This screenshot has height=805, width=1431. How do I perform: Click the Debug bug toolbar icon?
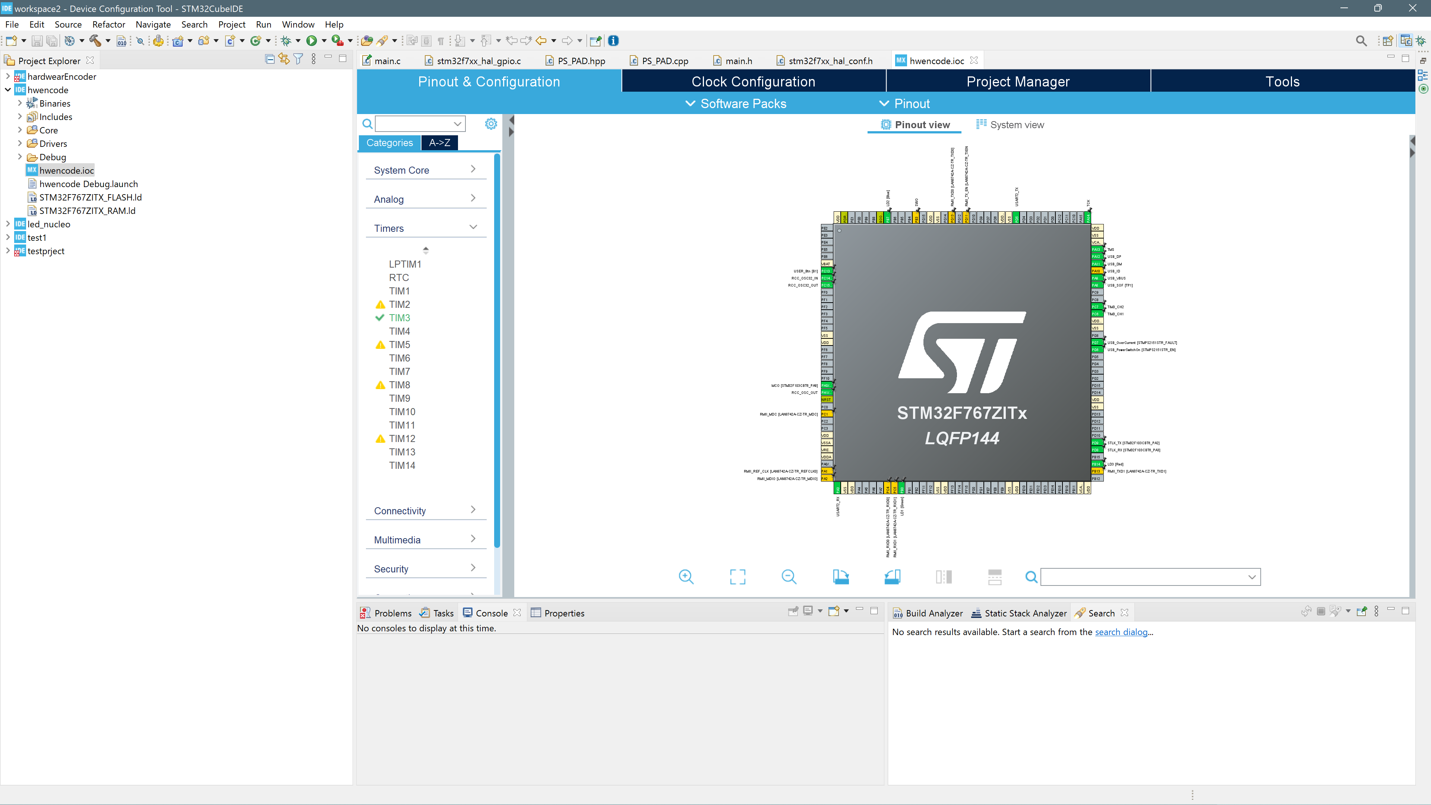(286, 41)
